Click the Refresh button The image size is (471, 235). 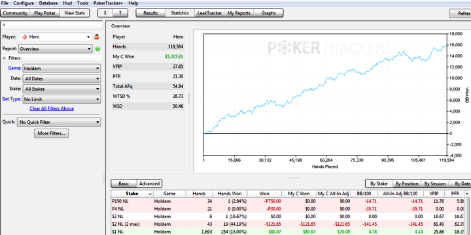[460, 14]
